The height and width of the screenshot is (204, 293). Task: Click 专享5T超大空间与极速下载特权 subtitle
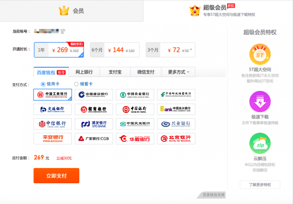tap(229, 14)
